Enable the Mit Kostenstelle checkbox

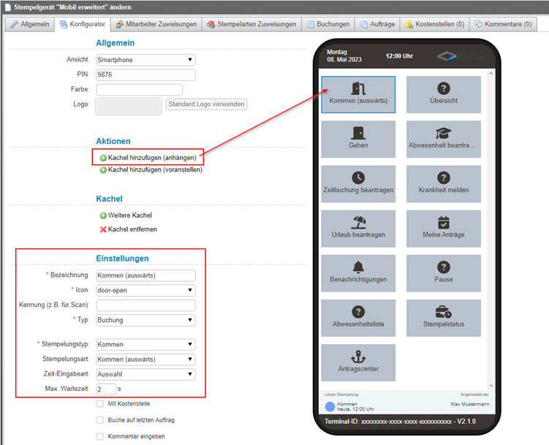[x=100, y=403]
